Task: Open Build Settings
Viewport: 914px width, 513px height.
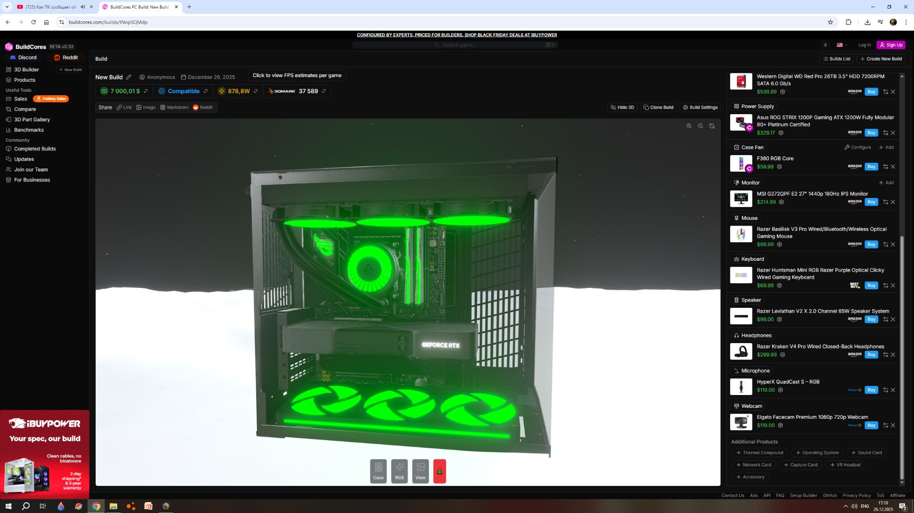Action: coord(700,108)
